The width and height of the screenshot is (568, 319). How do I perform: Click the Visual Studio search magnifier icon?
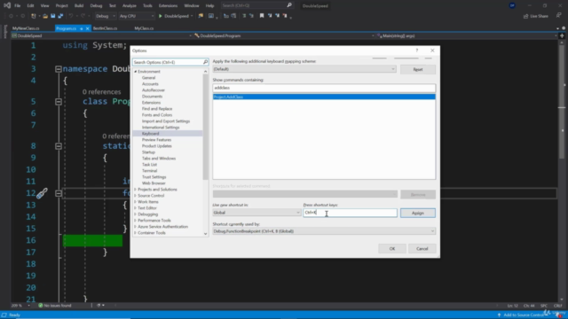pos(289,5)
